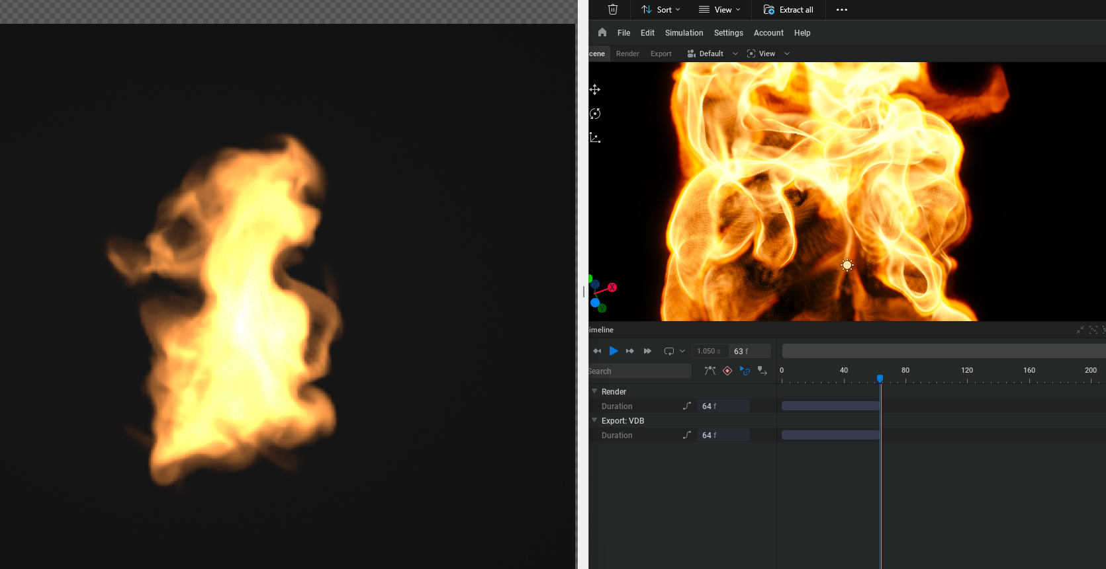Click the Extract all button

click(788, 10)
